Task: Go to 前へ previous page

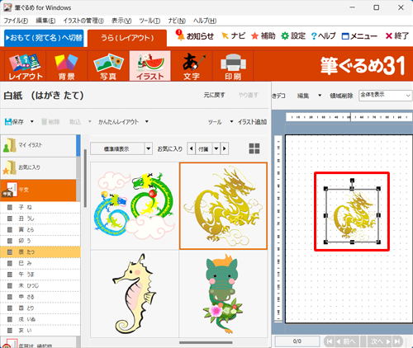Action: [347, 341]
